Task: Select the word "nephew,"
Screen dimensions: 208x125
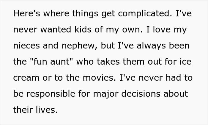Action: coord(80,46)
